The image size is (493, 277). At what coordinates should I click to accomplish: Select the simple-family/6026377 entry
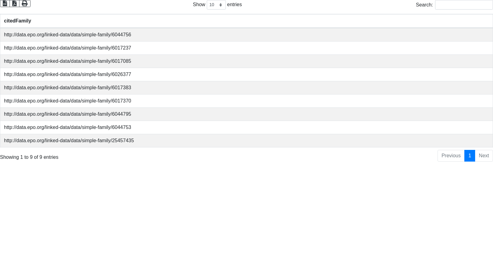[x=67, y=74]
